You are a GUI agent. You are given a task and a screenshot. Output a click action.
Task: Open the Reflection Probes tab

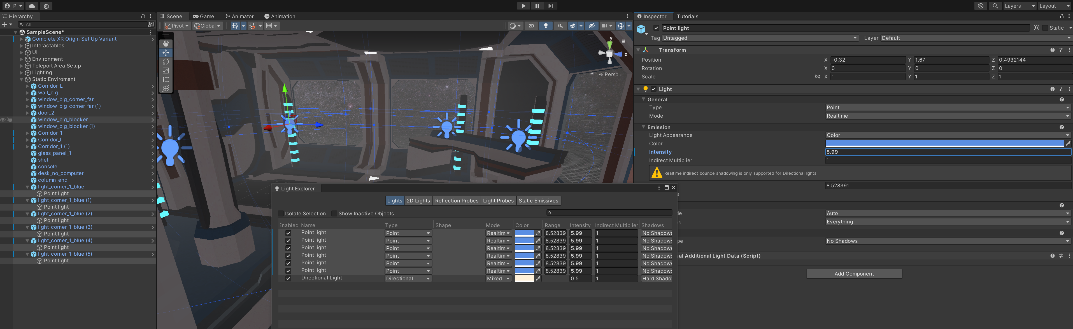pos(456,201)
